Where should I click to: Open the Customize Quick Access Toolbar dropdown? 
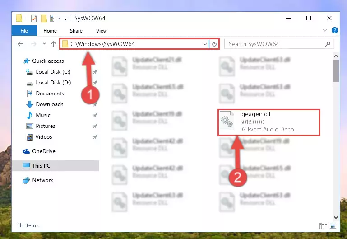pos(65,19)
